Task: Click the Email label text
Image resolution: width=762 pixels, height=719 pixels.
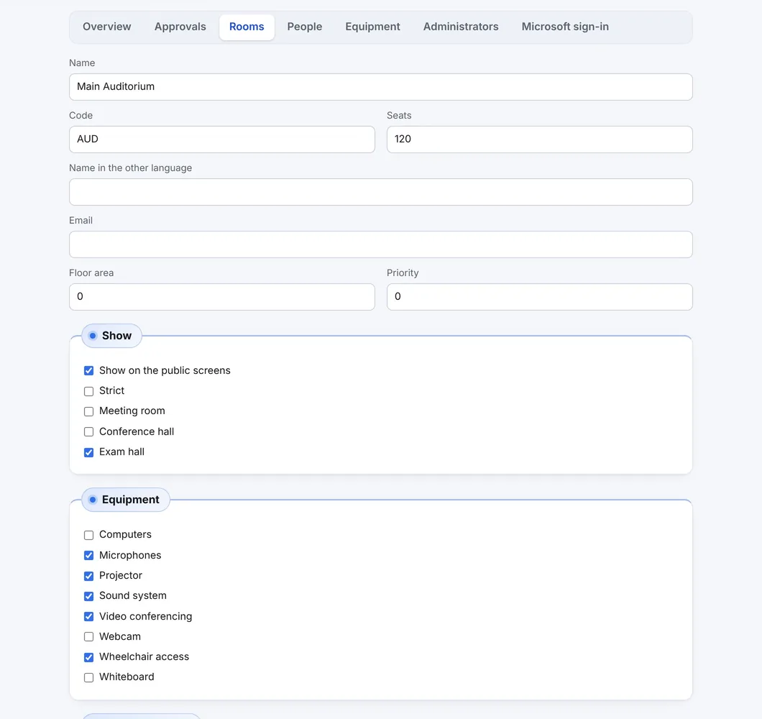Action: coord(81,221)
